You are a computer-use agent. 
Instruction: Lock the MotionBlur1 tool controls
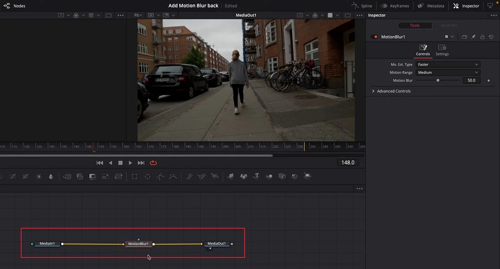point(482,37)
